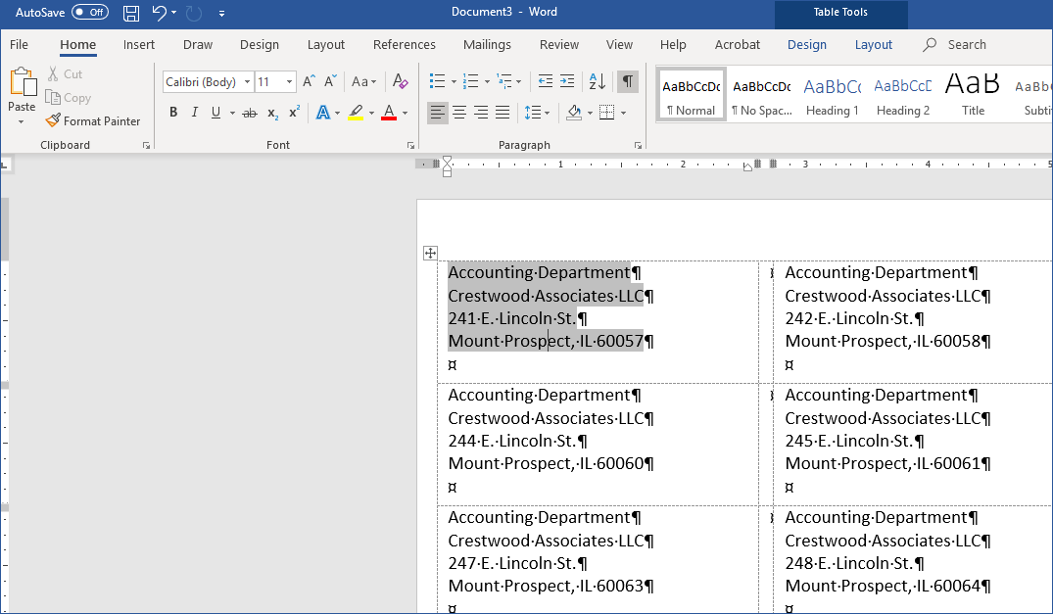Image resolution: width=1053 pixels, height=614 pixels.
Task: Apply the Heading 2 style
Action: [902, 94]
